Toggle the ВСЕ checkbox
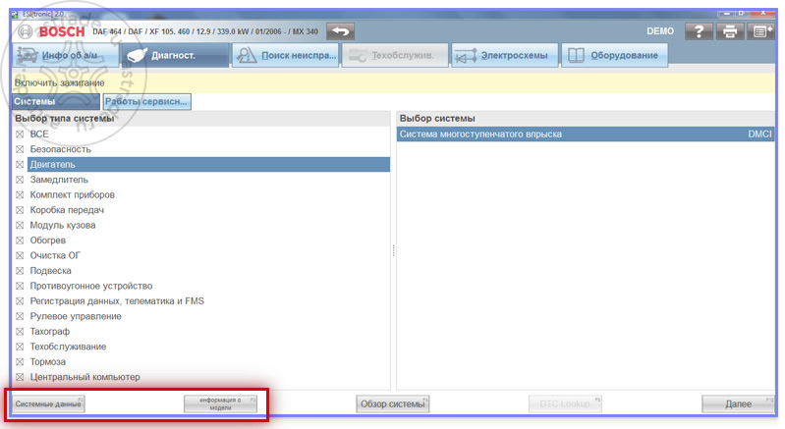The width and height of the screenshot is (785, 429). coord(20,134)
